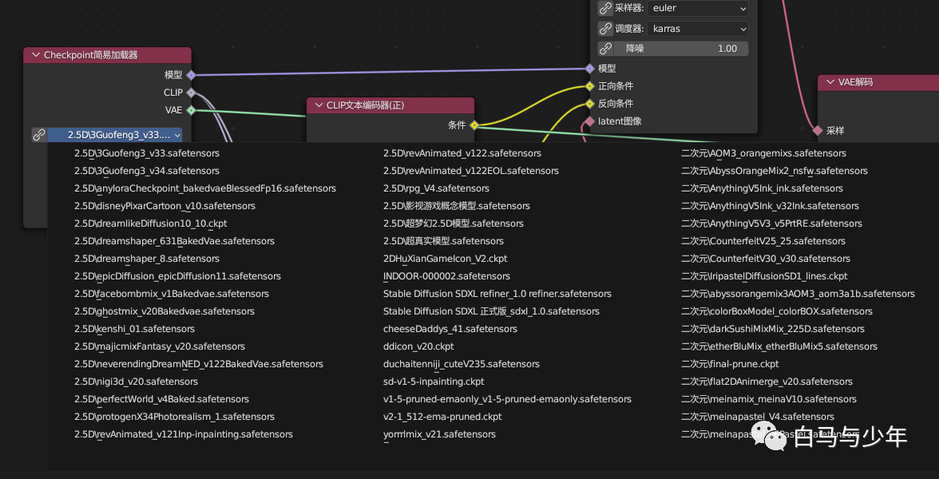
Task: Click the 模型 output socket on Checkpoint loader
Action: (x=190, y=75)
